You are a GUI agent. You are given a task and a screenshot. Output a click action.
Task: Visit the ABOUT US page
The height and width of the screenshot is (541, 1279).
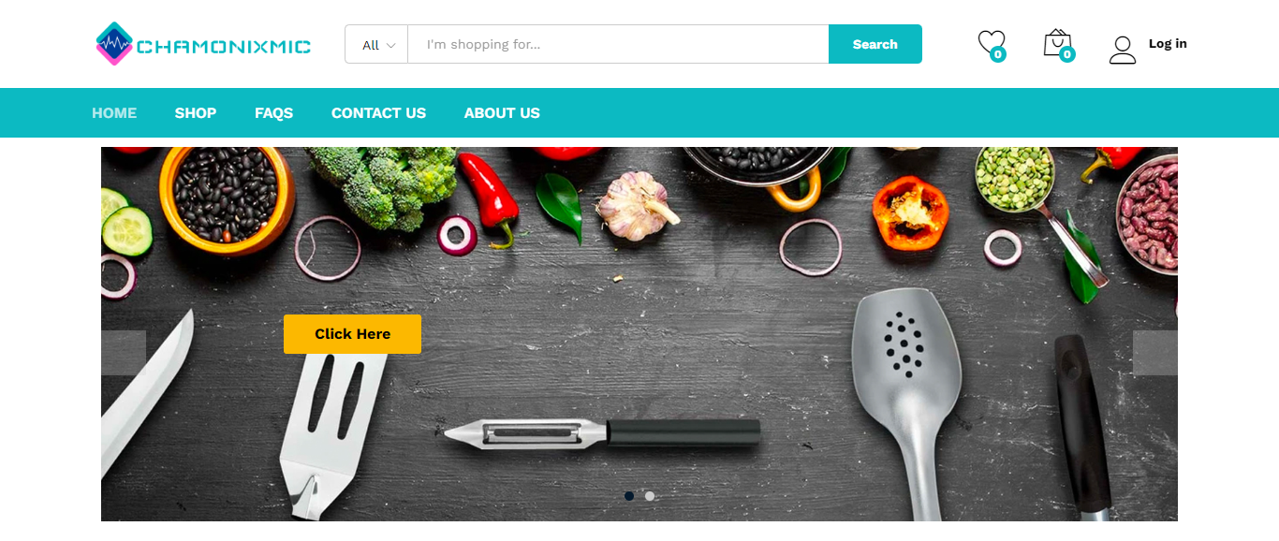[x=502, y=113]
